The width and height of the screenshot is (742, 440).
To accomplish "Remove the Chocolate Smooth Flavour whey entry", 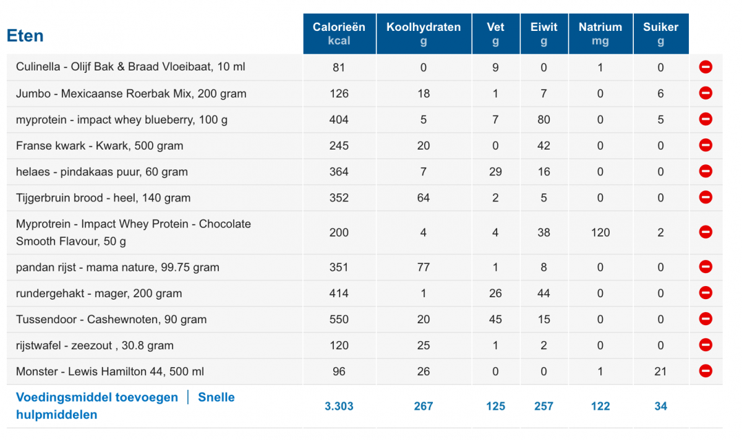I will click(706, 232).
